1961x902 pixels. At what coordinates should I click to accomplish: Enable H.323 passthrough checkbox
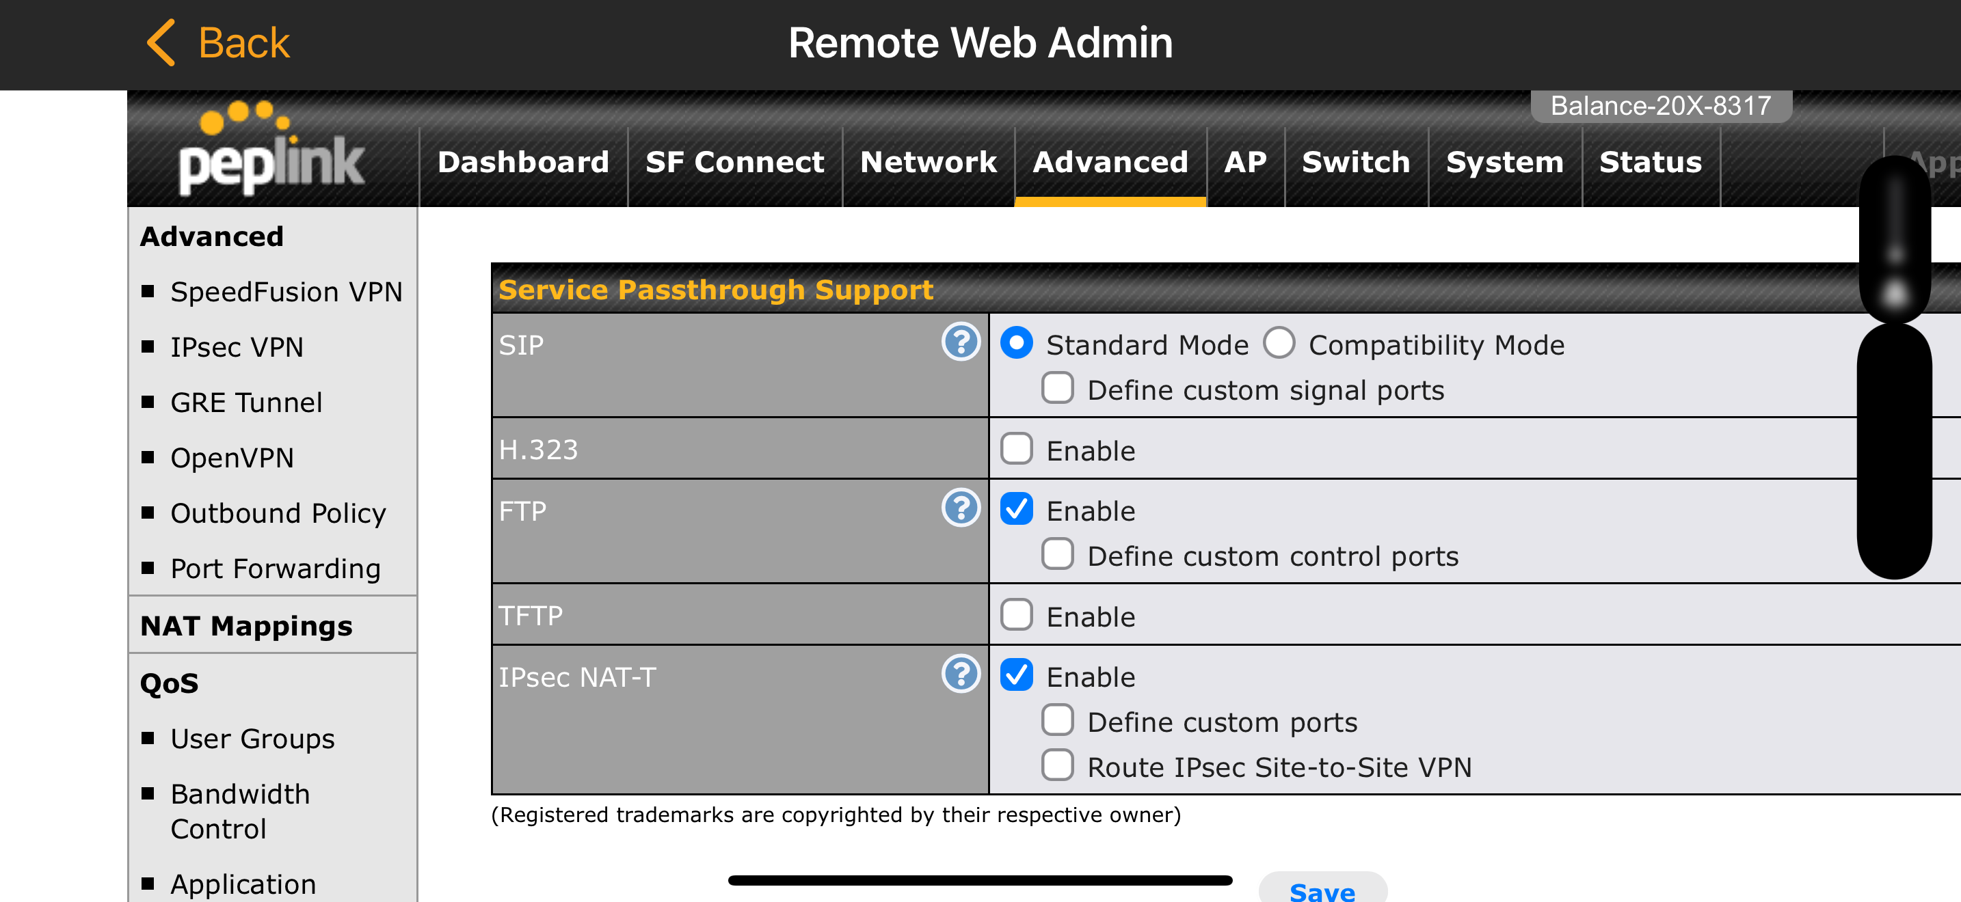click(x=1016, y=449)
